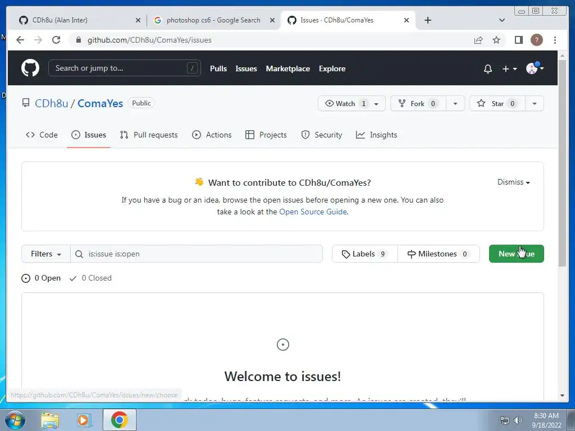The image size is (575, 431).
Task: Click the page vertical scrollbar
Action: pyautogui.click(x=563, y=163)
